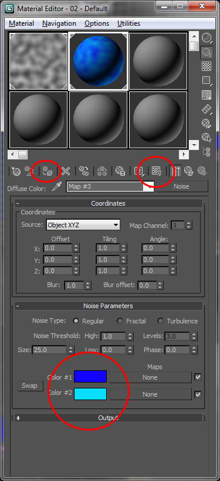Screen dimensions: 220x481
Task: Click the Reset Map/Mtl (X) icon
Action: pyautogui.click(x=66, y=171)
